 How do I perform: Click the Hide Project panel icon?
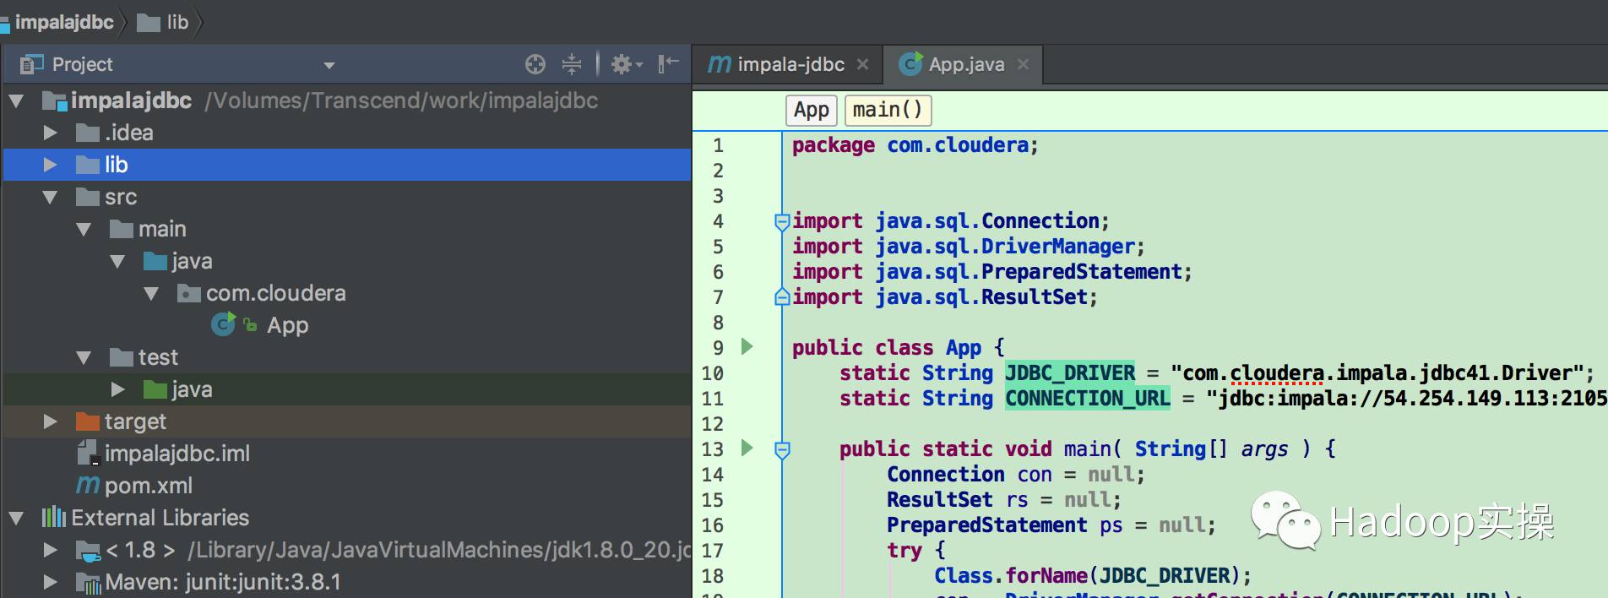click(668, 64)
